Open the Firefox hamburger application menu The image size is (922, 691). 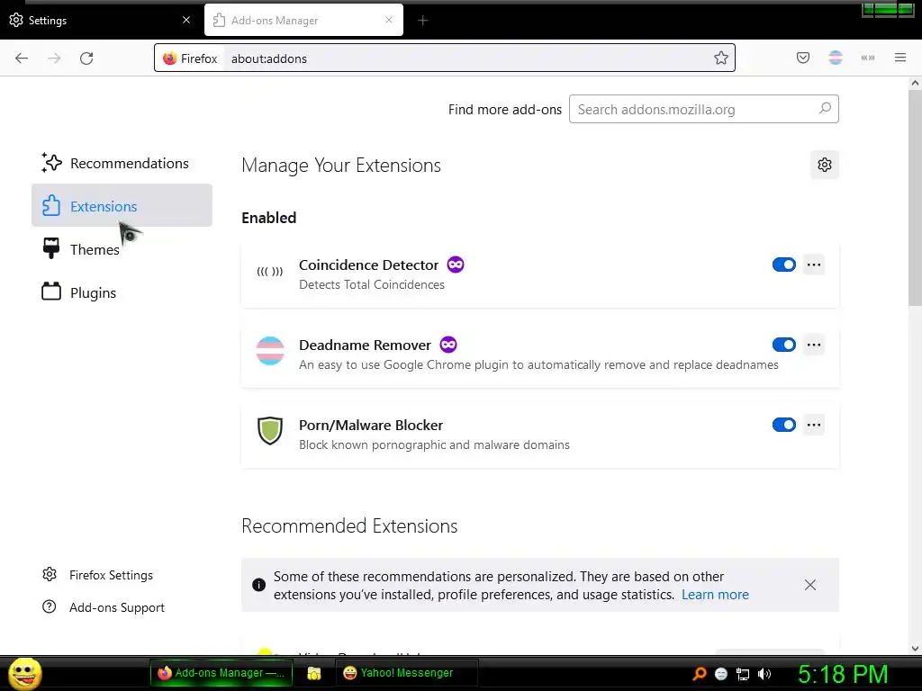pos(900,58)
